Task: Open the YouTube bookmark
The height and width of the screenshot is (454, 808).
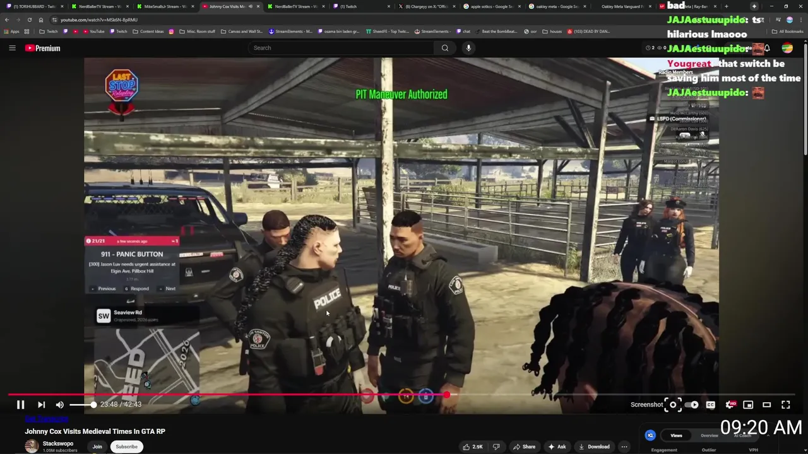Action: (93, 32)
